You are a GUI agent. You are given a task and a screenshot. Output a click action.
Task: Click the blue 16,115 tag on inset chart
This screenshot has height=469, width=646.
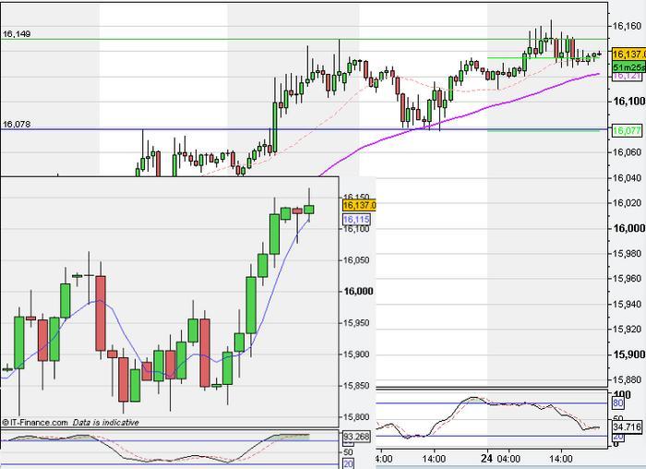(356, 219)
